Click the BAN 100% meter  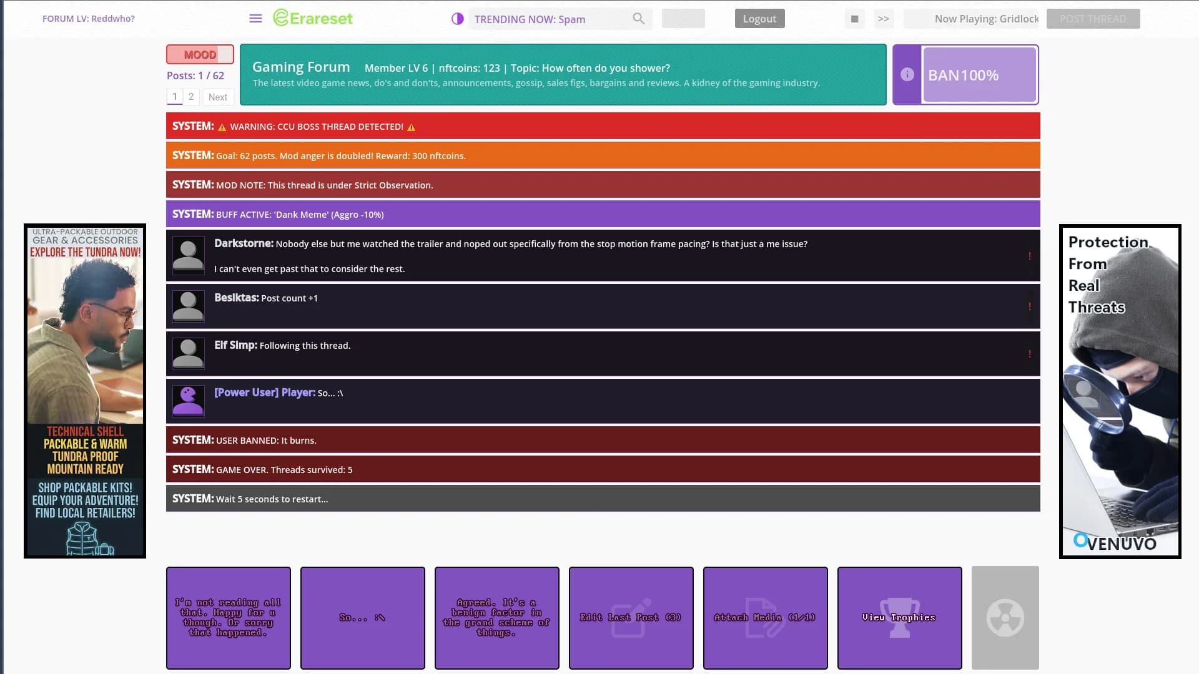979,75
